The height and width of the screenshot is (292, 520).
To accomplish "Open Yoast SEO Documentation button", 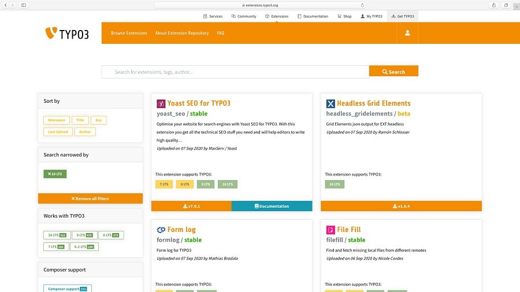I will pyautogui.click(x=272, y=206).
